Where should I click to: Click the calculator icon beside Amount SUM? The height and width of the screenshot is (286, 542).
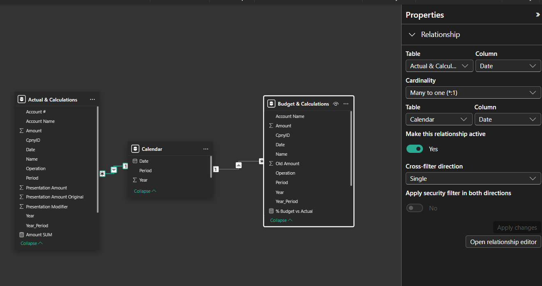(x=21, y=235)
